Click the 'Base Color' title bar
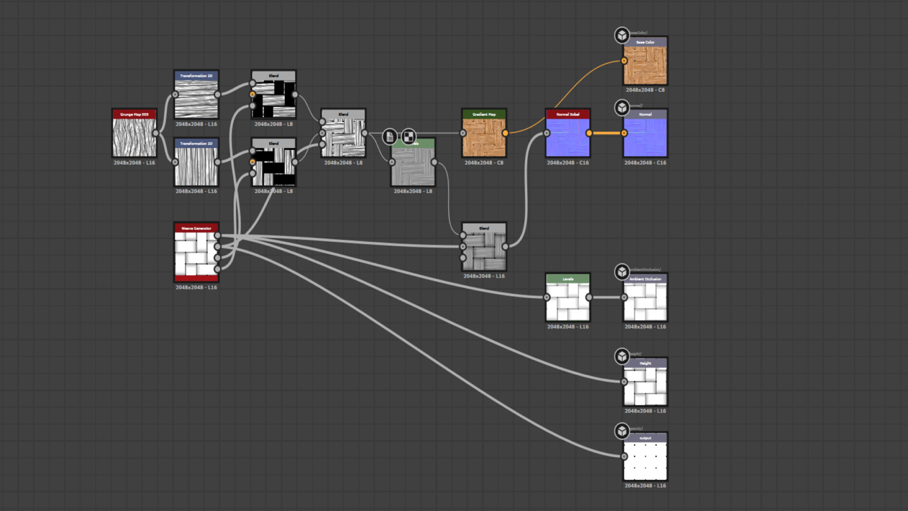The height and width of the screenshot is (511, 908). (645, 42)
